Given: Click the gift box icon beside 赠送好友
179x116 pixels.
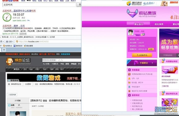Looking at the screenshot, I should tap(129, 91).
